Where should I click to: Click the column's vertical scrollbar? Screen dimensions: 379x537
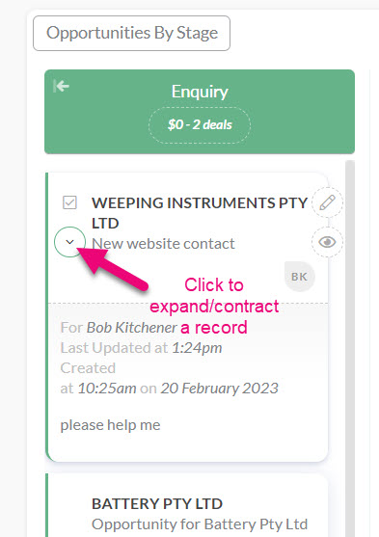point(349,348)
